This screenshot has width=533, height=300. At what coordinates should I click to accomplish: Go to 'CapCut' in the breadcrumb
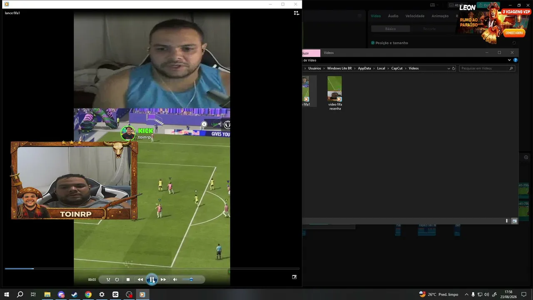click(x=397, y=68)
